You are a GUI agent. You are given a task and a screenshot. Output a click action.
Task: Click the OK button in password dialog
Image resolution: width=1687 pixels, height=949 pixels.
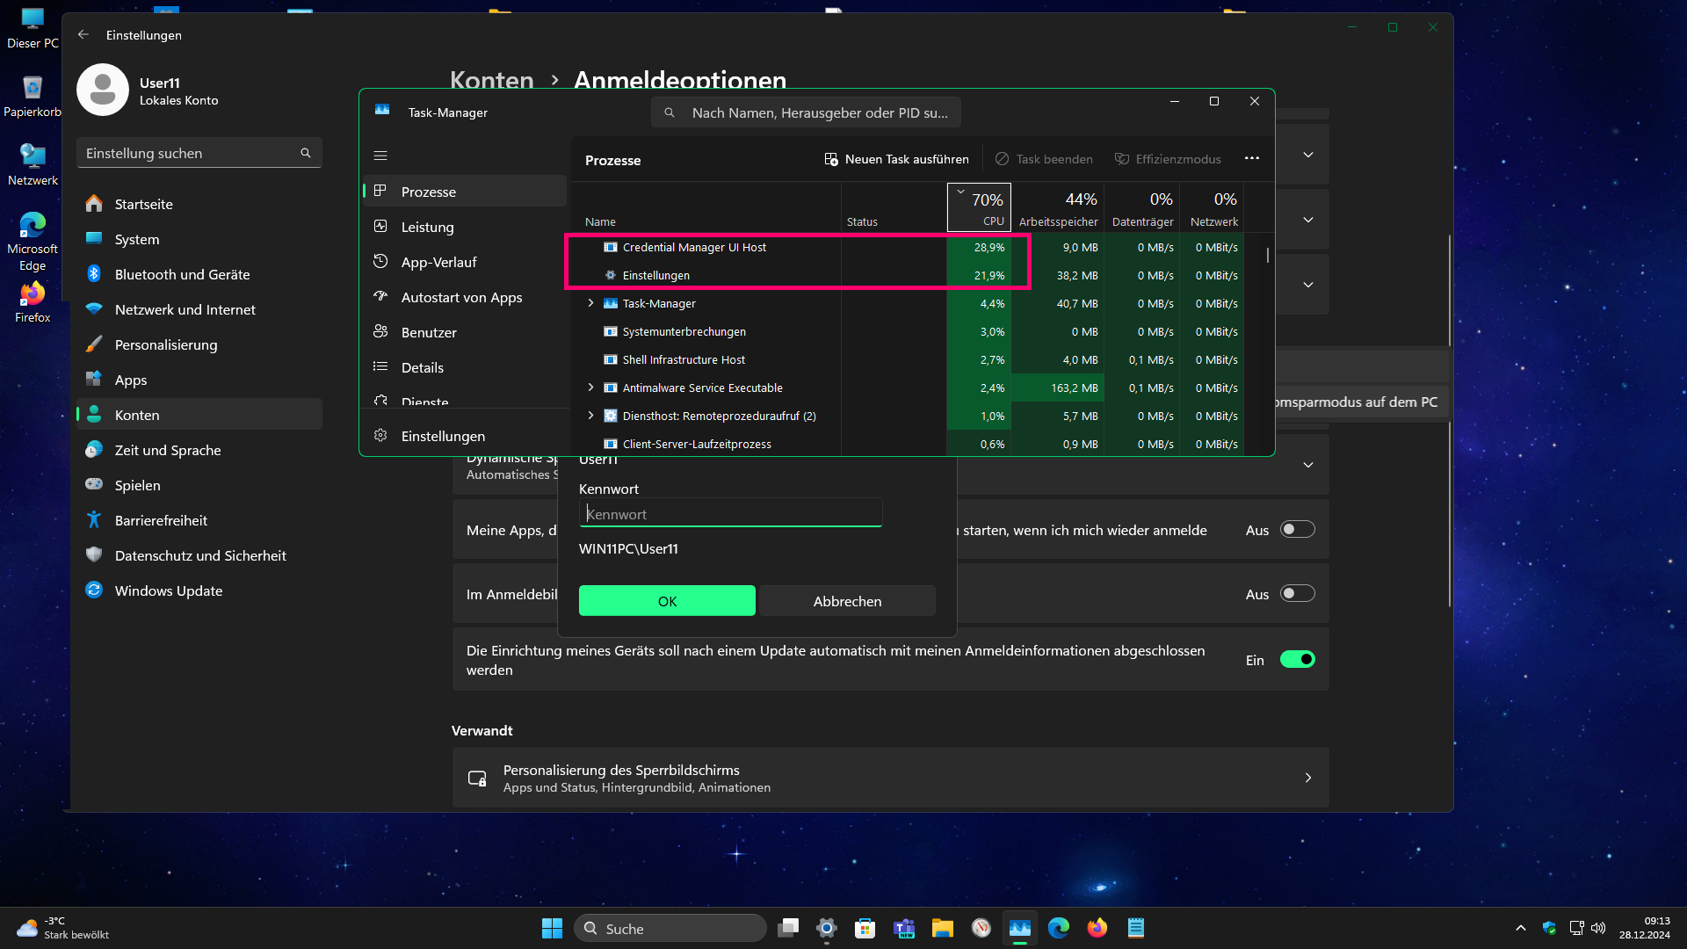click(x=667, y=601)
